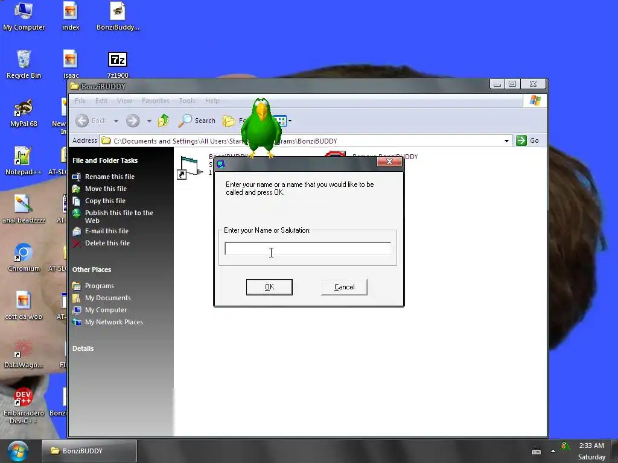618x463 pixels.
Task: Open the Views dropdown arrow
Action: click(290, 121)
